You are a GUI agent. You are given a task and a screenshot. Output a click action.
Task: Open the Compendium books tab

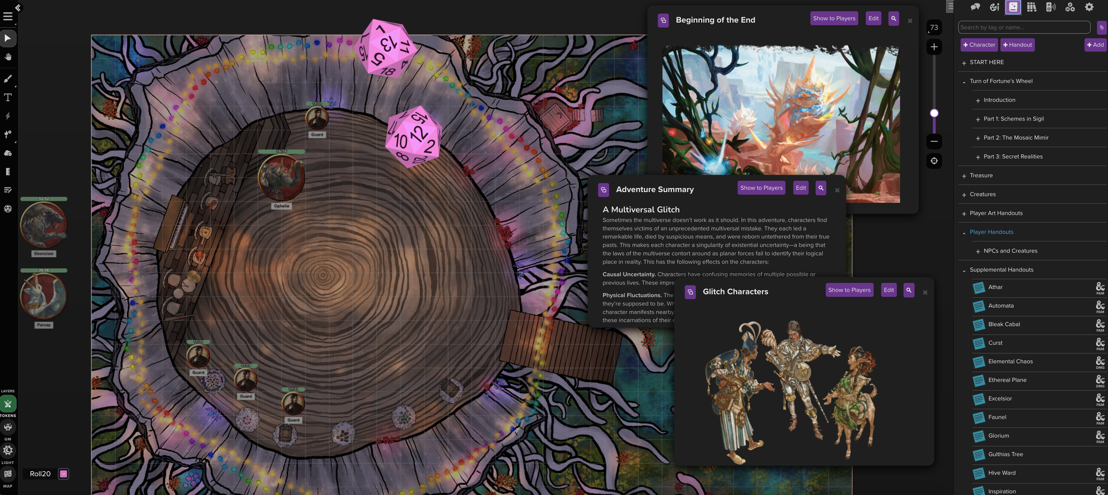click(1032, 7)
